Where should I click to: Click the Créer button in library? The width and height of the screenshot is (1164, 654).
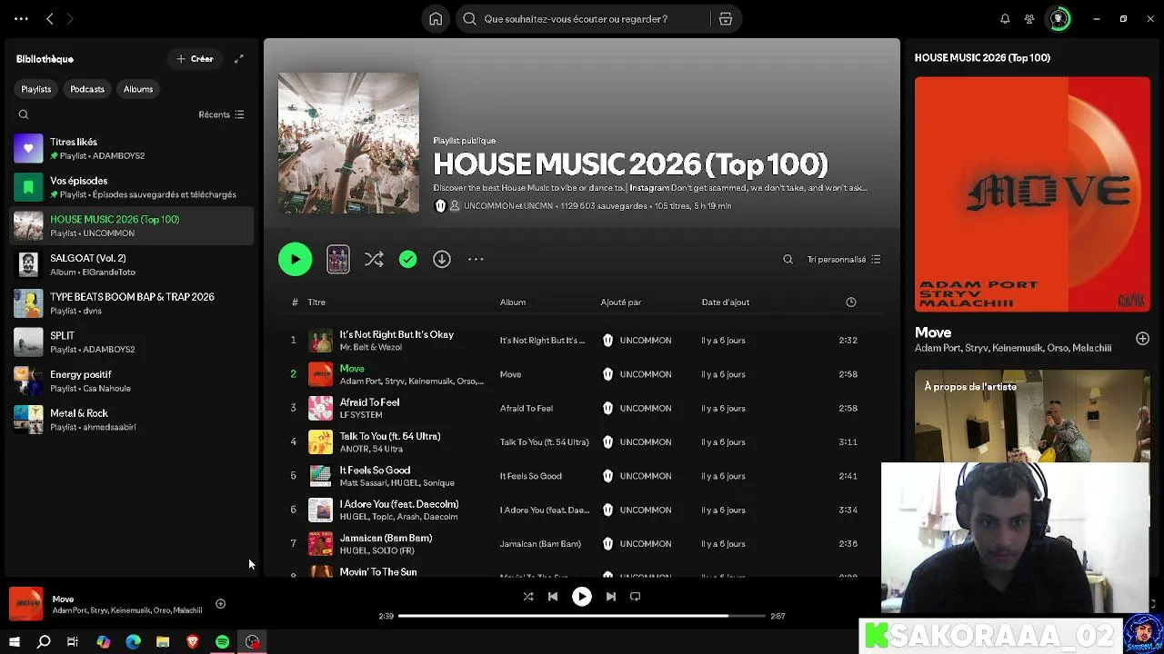(195, 59)
